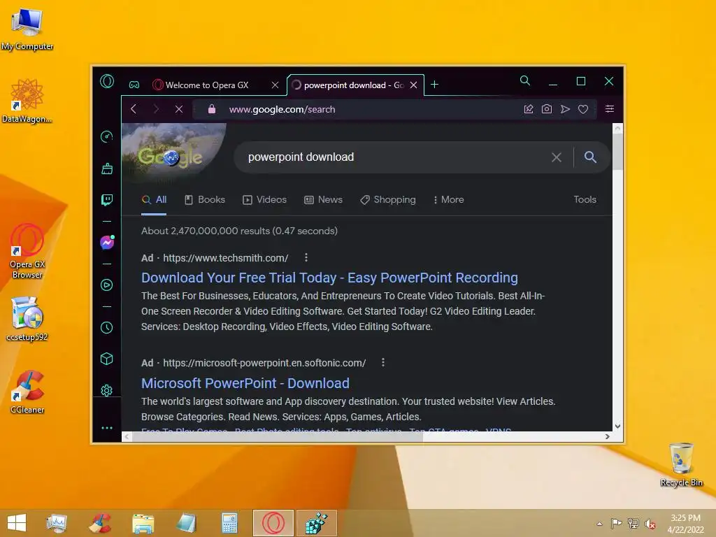Stop loading the current page

179,109
